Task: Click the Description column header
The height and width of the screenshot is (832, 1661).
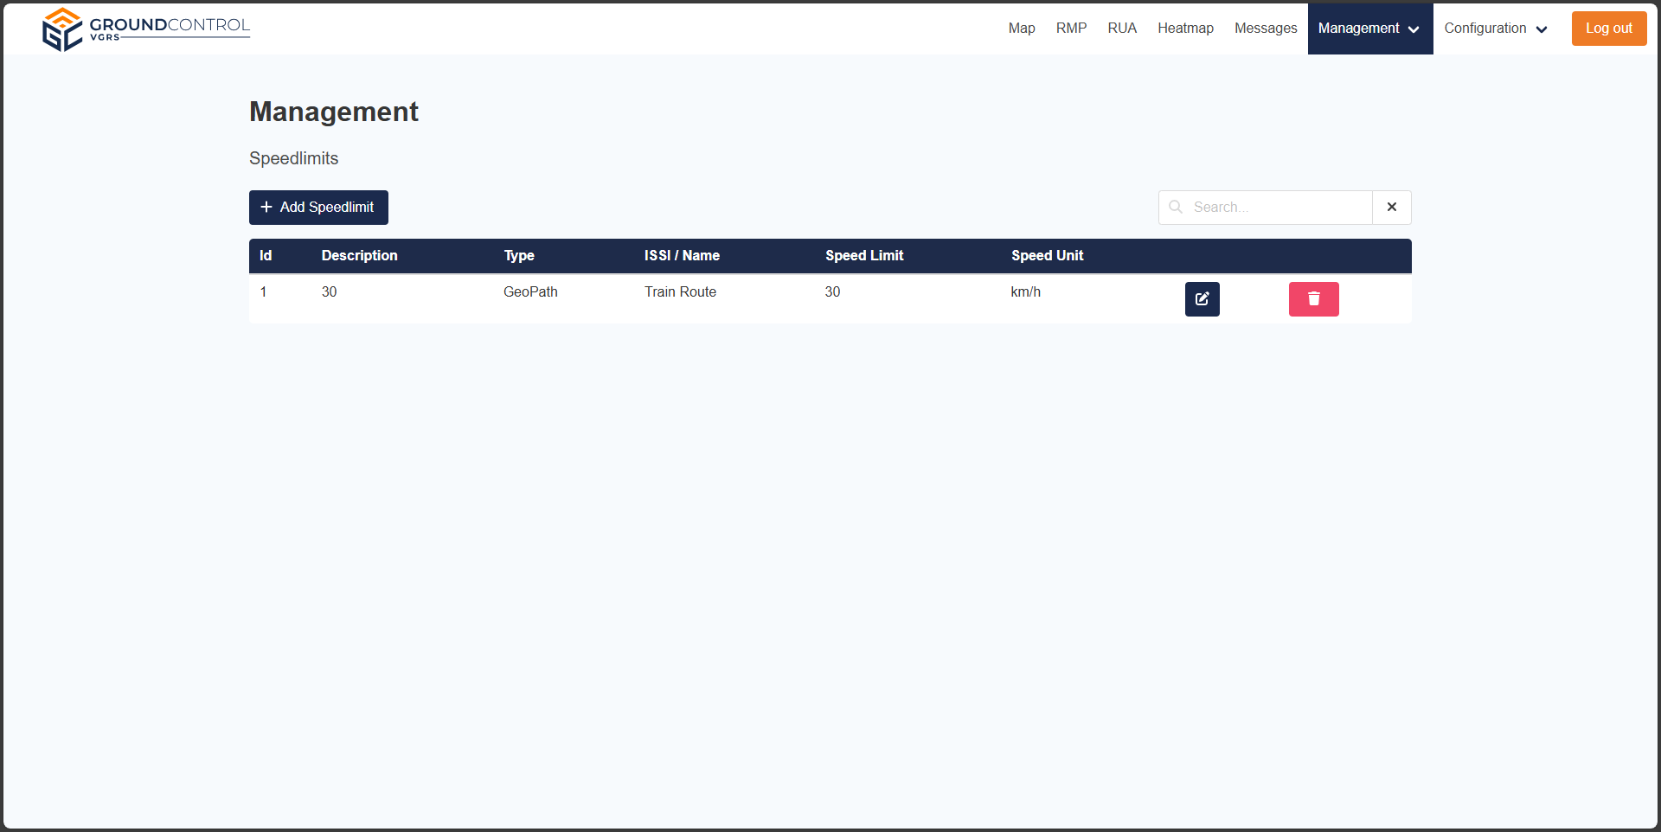Action: tap(359, 256)
